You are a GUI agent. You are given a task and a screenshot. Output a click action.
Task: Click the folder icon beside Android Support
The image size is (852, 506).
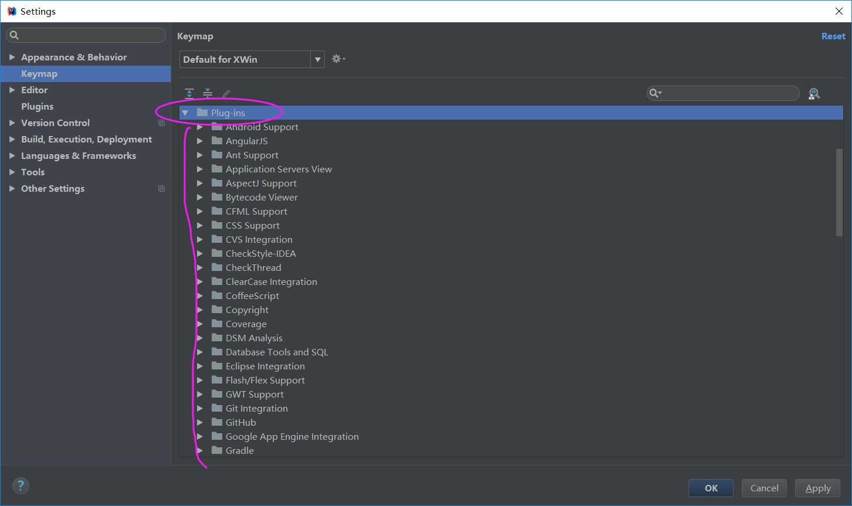click(x=217, y=127)
